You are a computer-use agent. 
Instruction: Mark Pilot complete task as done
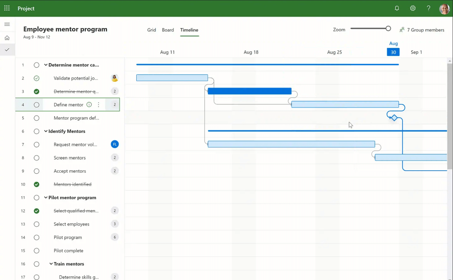click(36, 251)
